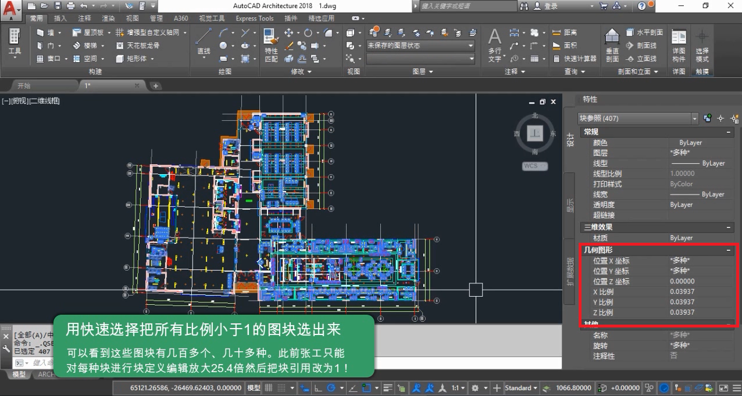Click the ViewCube 上 top face
Viewport: 742px width, 396px height.
click(534, 134)
